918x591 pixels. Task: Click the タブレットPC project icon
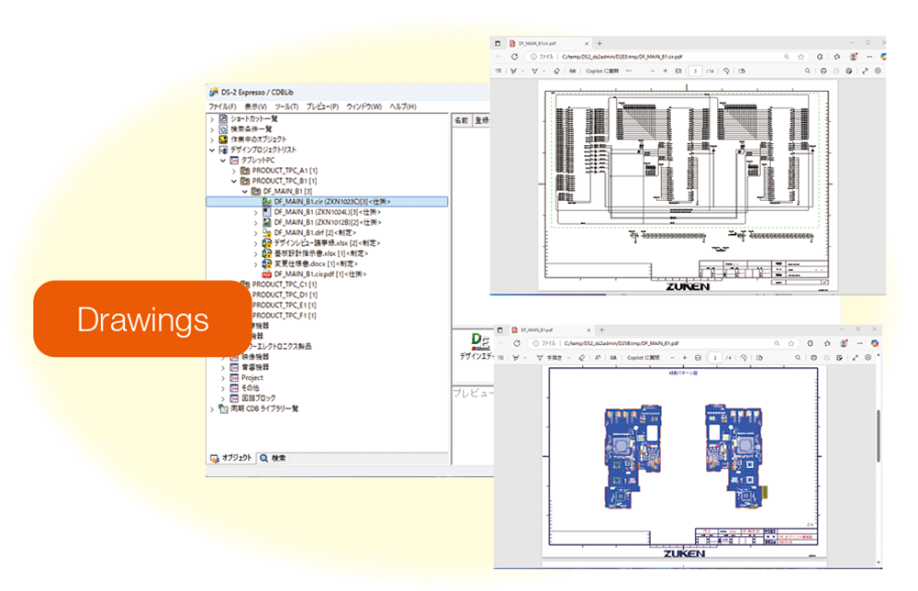pyautogui.click(x=234, y=160)
